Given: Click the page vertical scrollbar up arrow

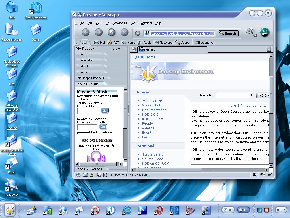Looking at the screenshot, I should (271, 56).
